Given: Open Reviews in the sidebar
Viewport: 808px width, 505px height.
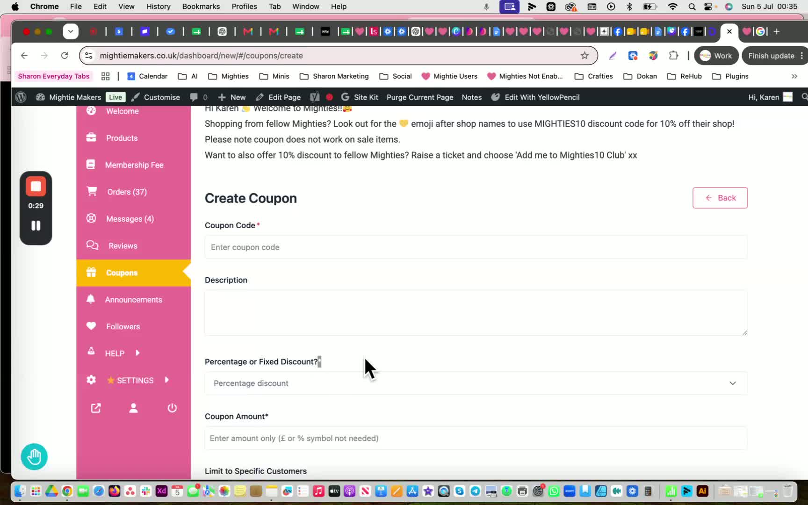Looking at the screenshot, I should [123, 246].
